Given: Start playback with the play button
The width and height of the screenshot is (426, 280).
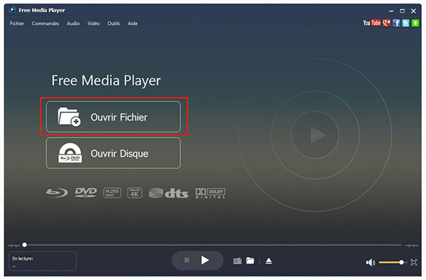Looking at the screenshot, I should 205,260.
